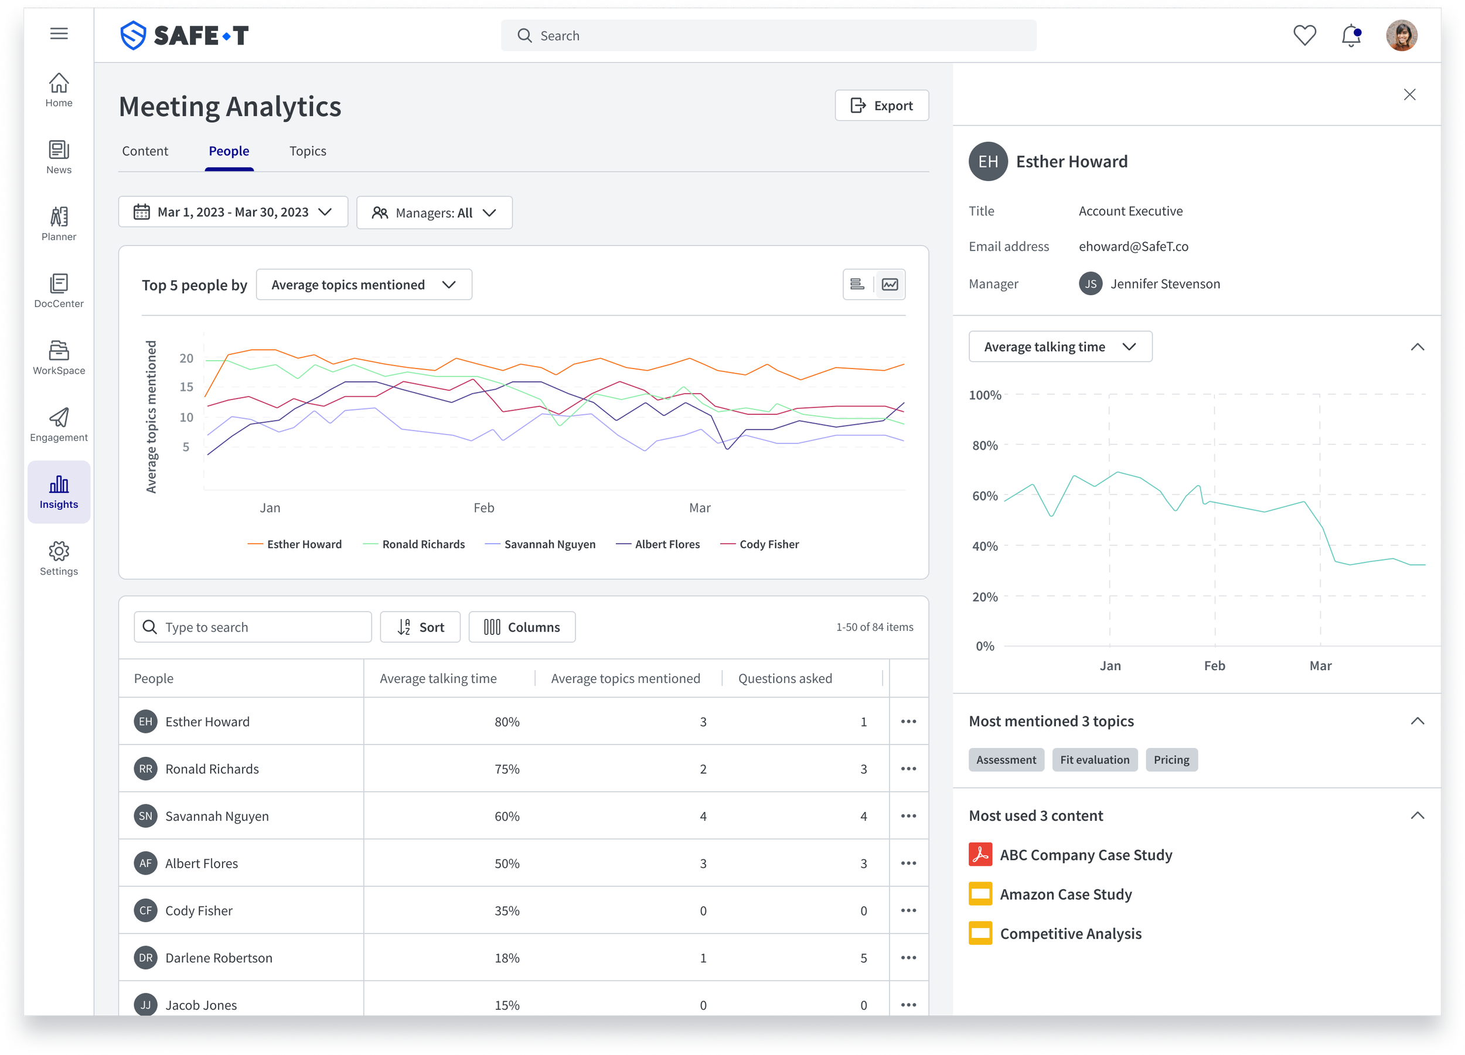Open the hamburger menu icon

pos(59,33)
